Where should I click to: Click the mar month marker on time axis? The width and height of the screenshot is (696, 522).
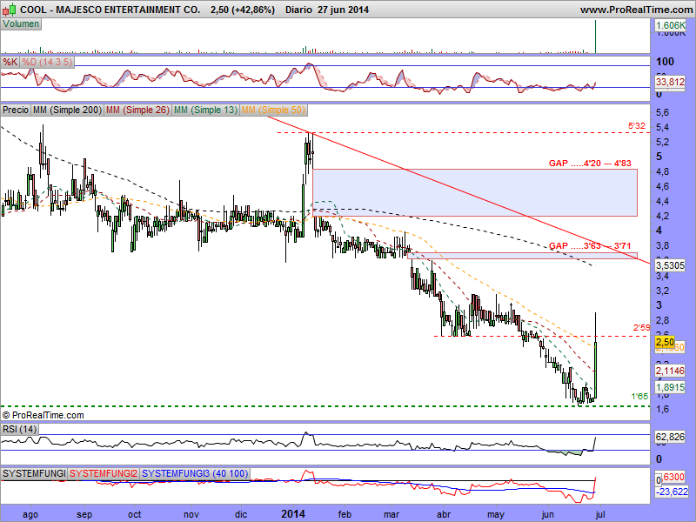tap(391, 514)
